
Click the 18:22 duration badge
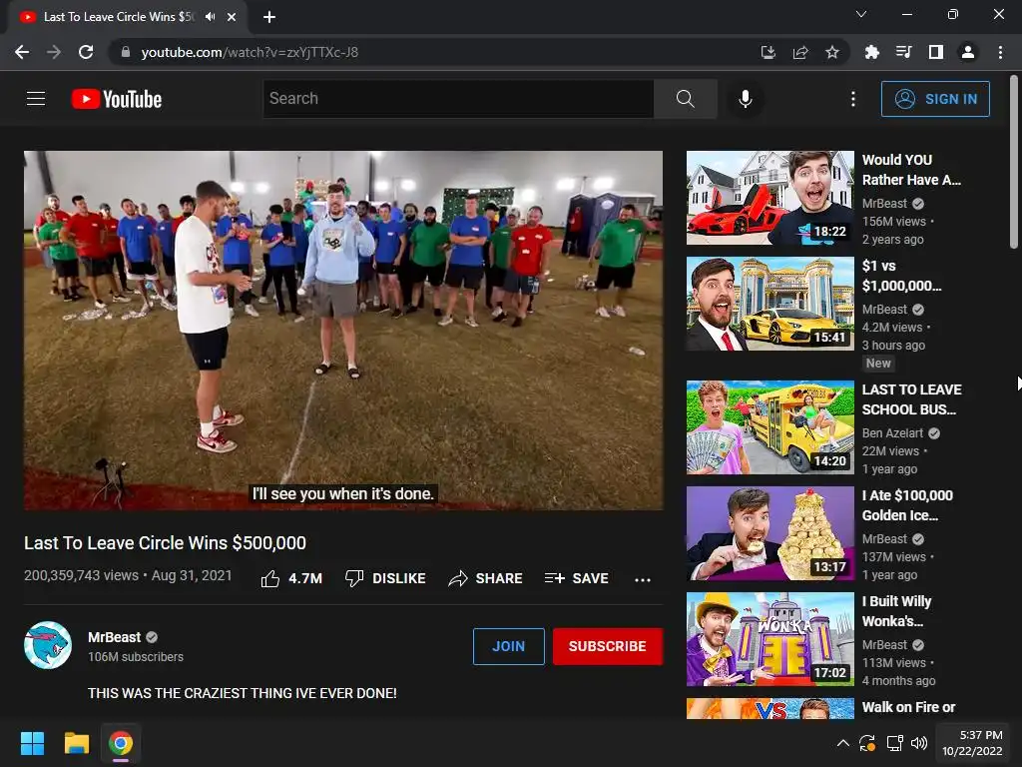point(829,232)
